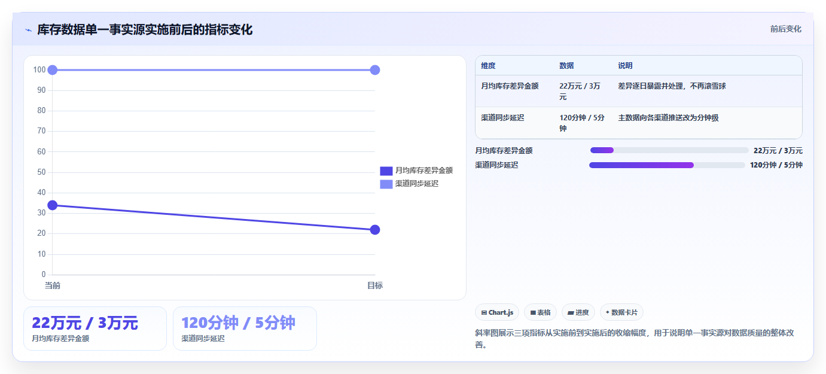This screenshot has width=826, height=374.
Task: Click the 月均库存差异金额 point at 目标
Action: (x=375, y=230)
